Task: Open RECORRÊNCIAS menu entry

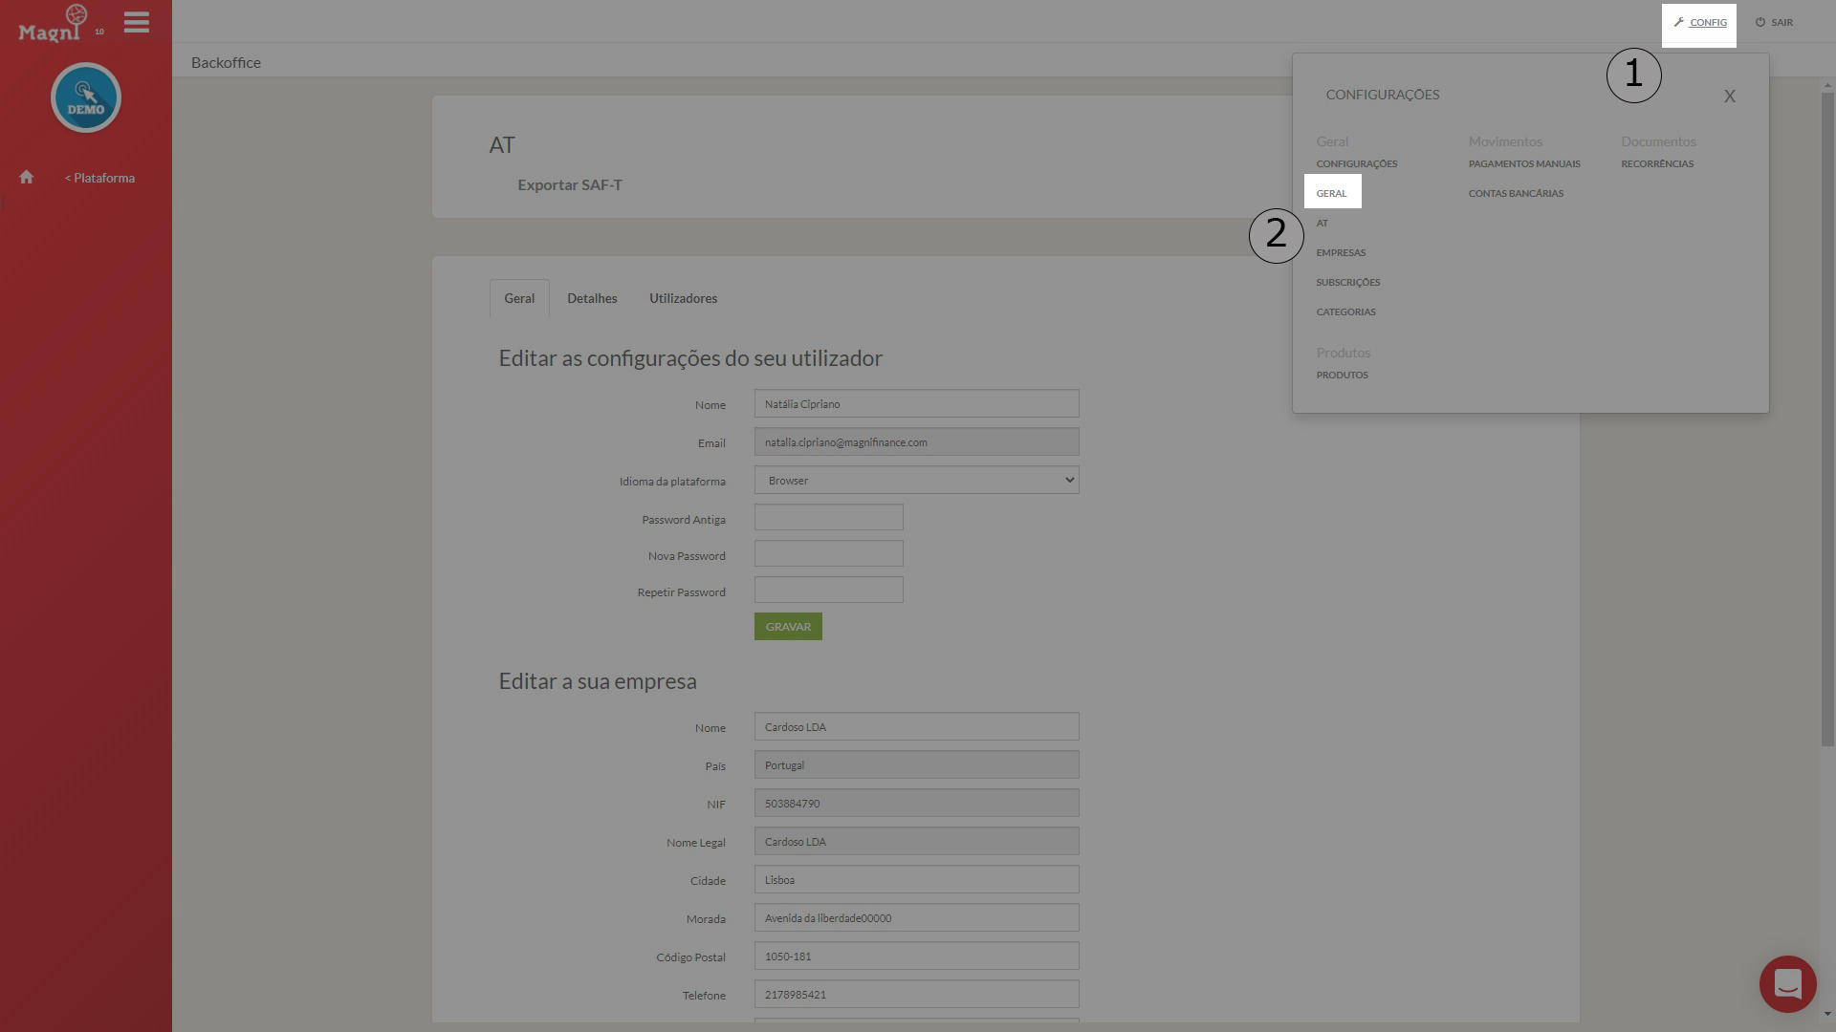Action: 1657,164
